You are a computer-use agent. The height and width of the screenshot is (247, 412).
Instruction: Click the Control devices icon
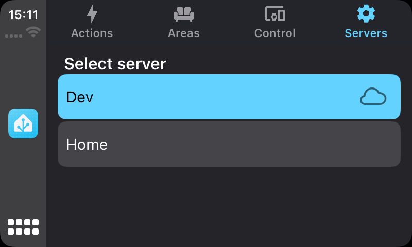(x=275, y=14)
